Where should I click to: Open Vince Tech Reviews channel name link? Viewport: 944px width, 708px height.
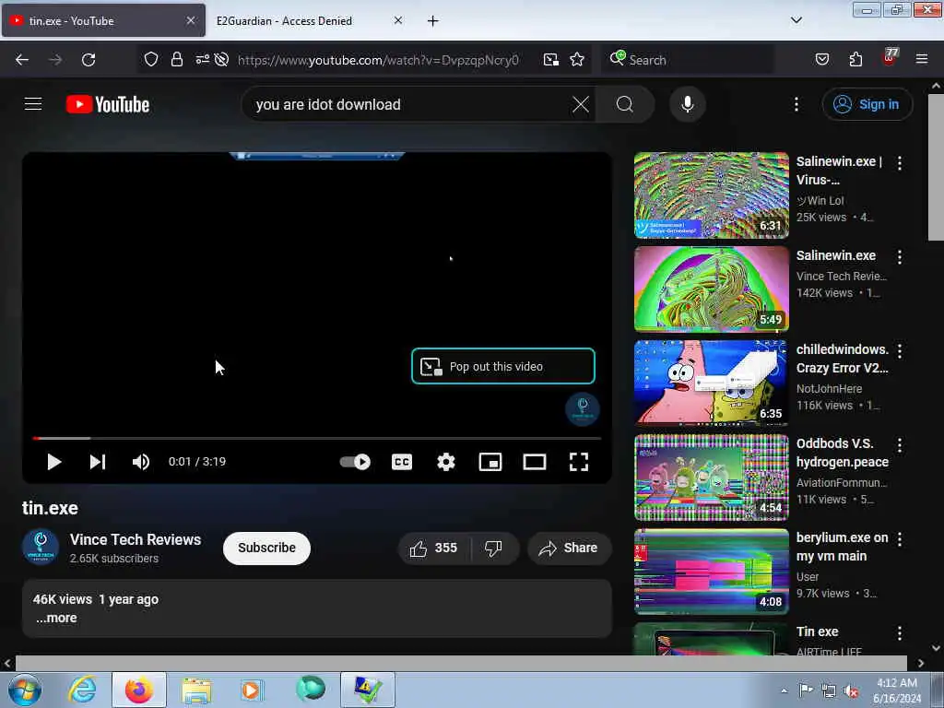[x=136, y=539]
